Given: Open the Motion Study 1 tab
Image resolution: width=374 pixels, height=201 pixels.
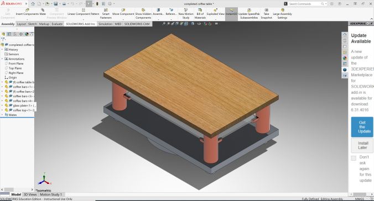Looking at the screenshot, I should [x=51, y=194].
